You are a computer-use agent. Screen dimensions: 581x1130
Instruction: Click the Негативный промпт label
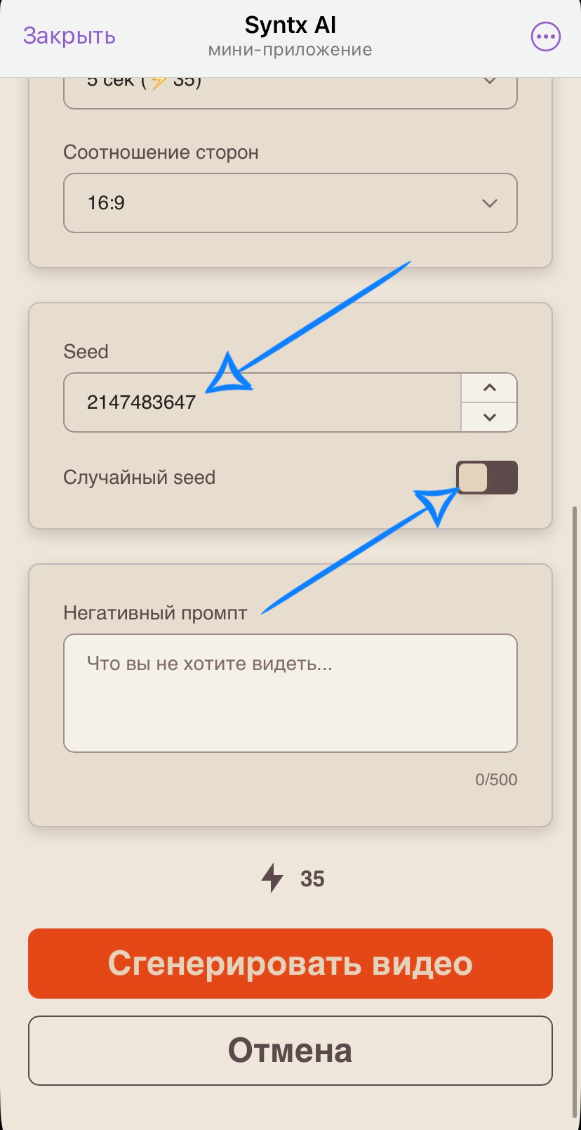(x=155, y=613)
